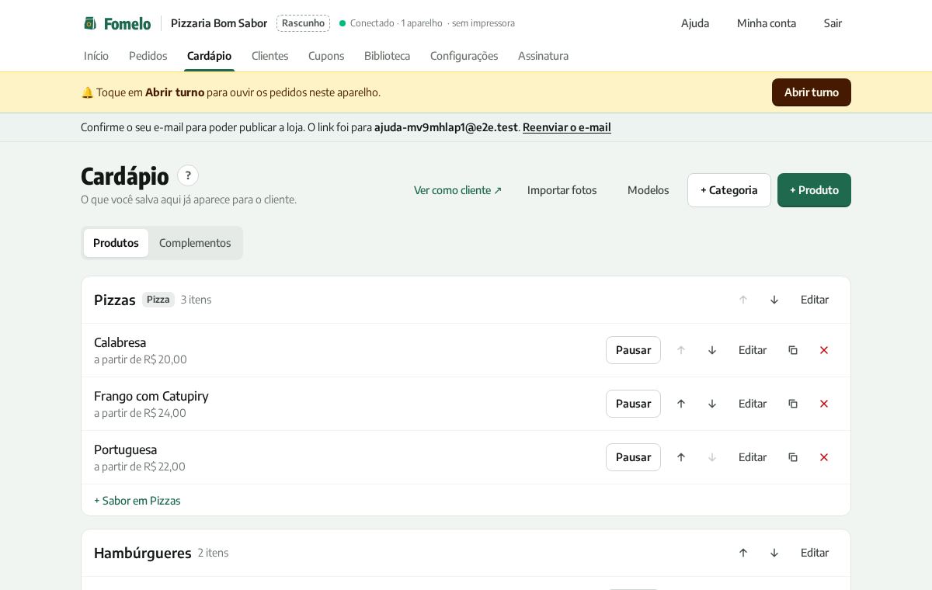Open Modelos
932x590 pixels.
(x=649, y=190)
